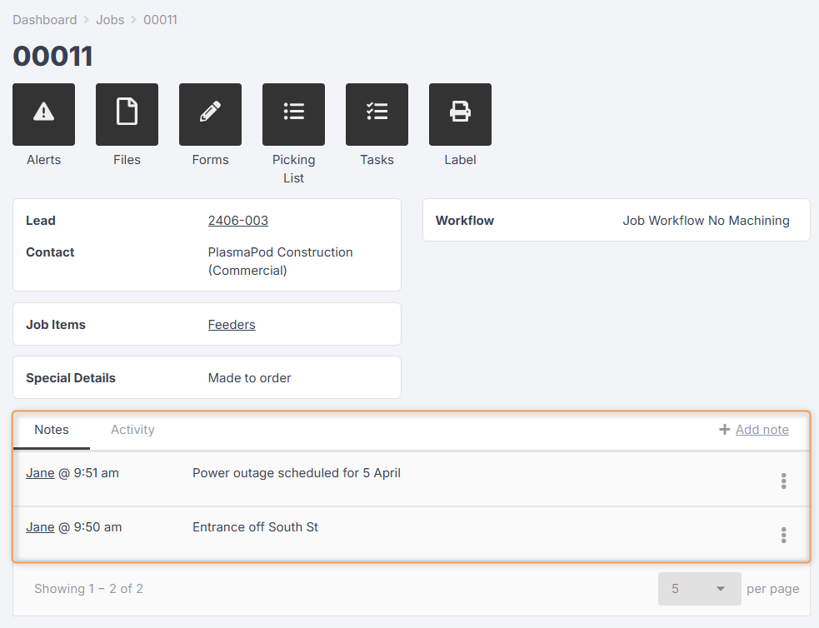Click the Alerts caption under the icon
Image resolution: width=819 pixels, height=628 pixels.
pyautogui.click(x=44, y=160)
